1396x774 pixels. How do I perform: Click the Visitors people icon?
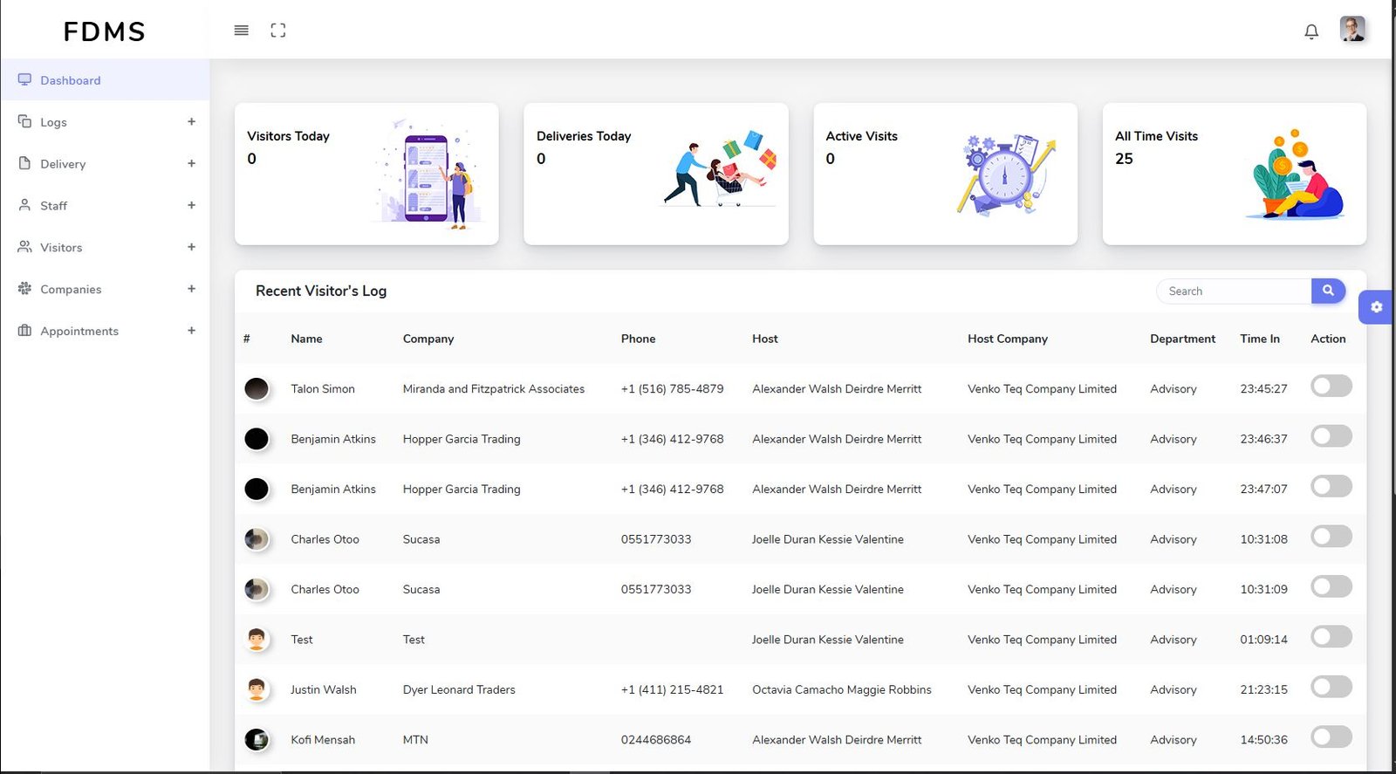(x=24, y=247)
